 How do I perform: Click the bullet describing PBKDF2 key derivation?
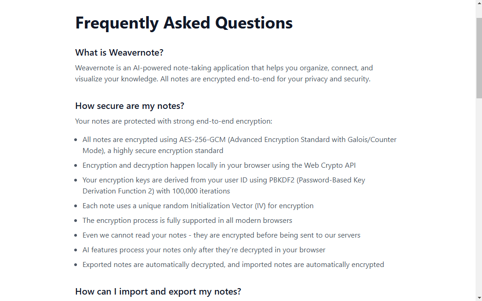pos(223,185)
